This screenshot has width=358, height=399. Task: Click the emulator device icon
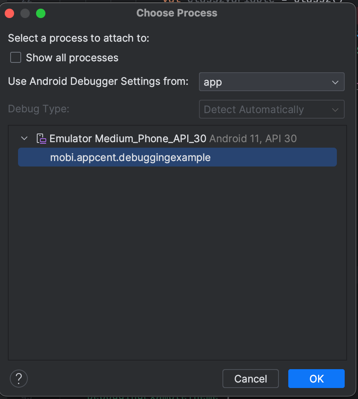coord(41,139)
